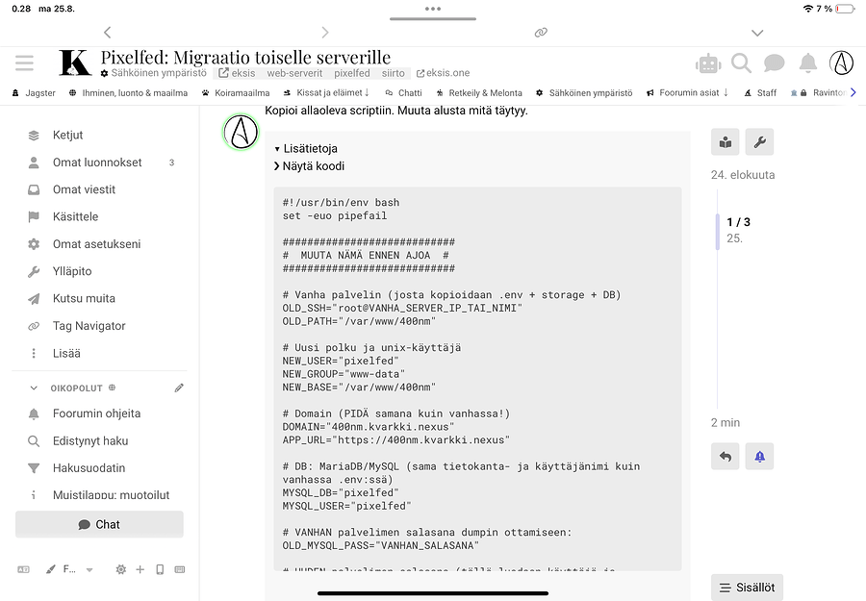Open Retkeily & Melonta category

coord(479,92)
